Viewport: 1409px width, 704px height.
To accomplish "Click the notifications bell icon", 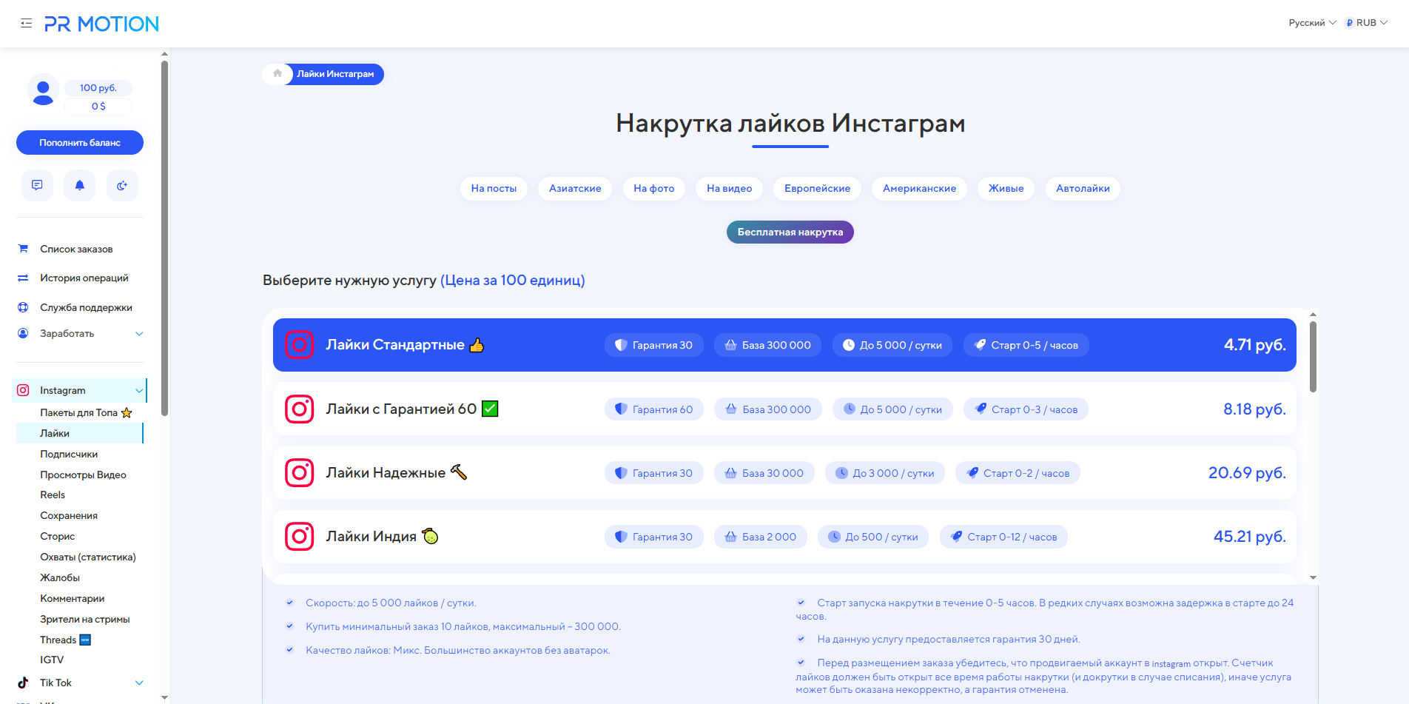I will tap(80, 185).
